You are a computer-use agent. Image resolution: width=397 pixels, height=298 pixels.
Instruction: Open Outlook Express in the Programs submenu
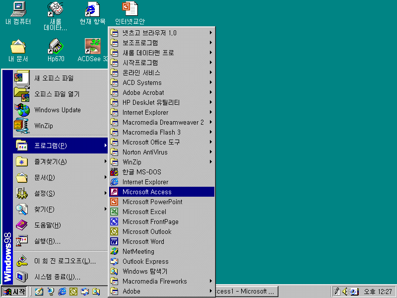pos(162,261)
